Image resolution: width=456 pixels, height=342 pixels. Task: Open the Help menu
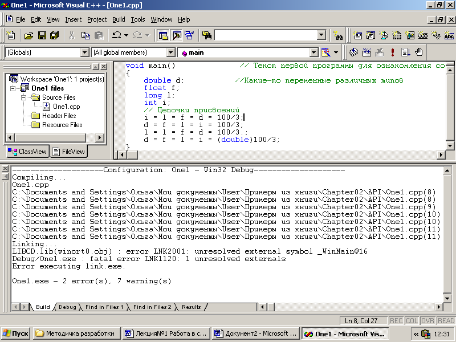pos(184,19)
